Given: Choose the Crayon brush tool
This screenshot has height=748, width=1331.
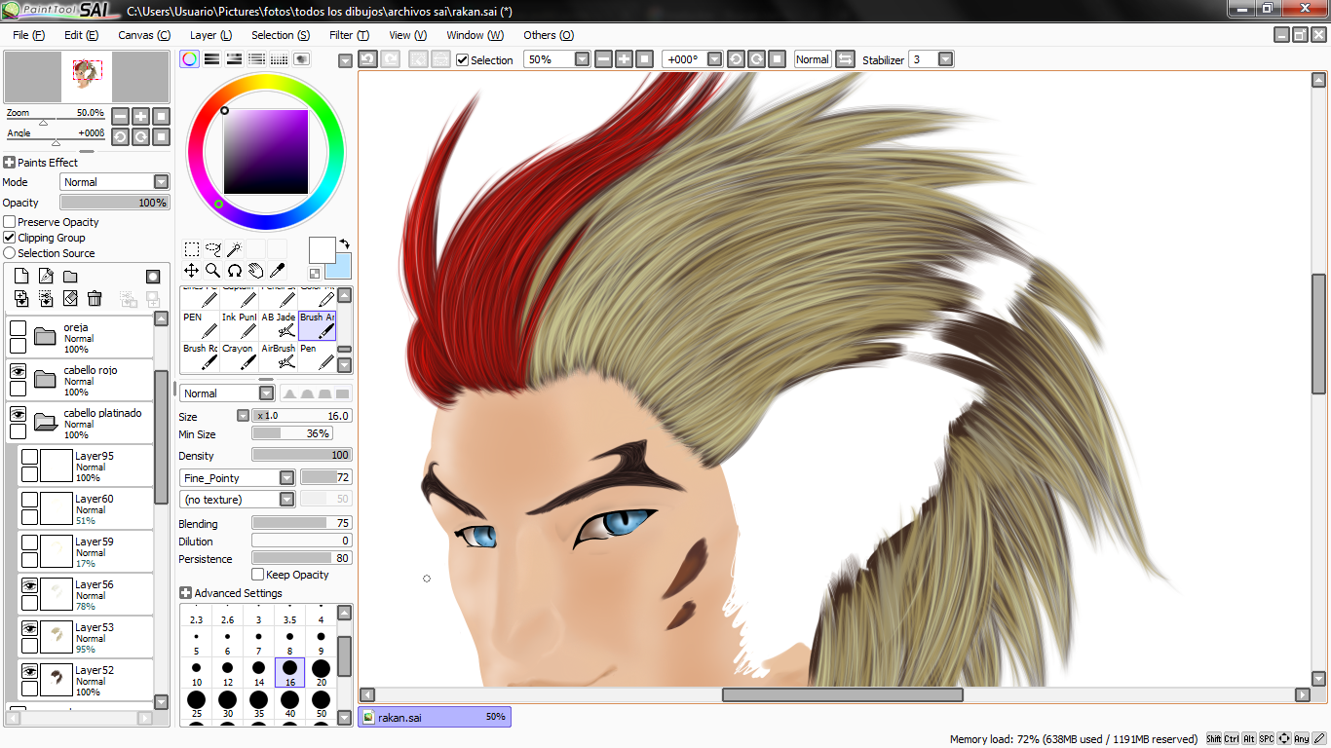Looking at the screenshot, I should [x=238, y=355].
